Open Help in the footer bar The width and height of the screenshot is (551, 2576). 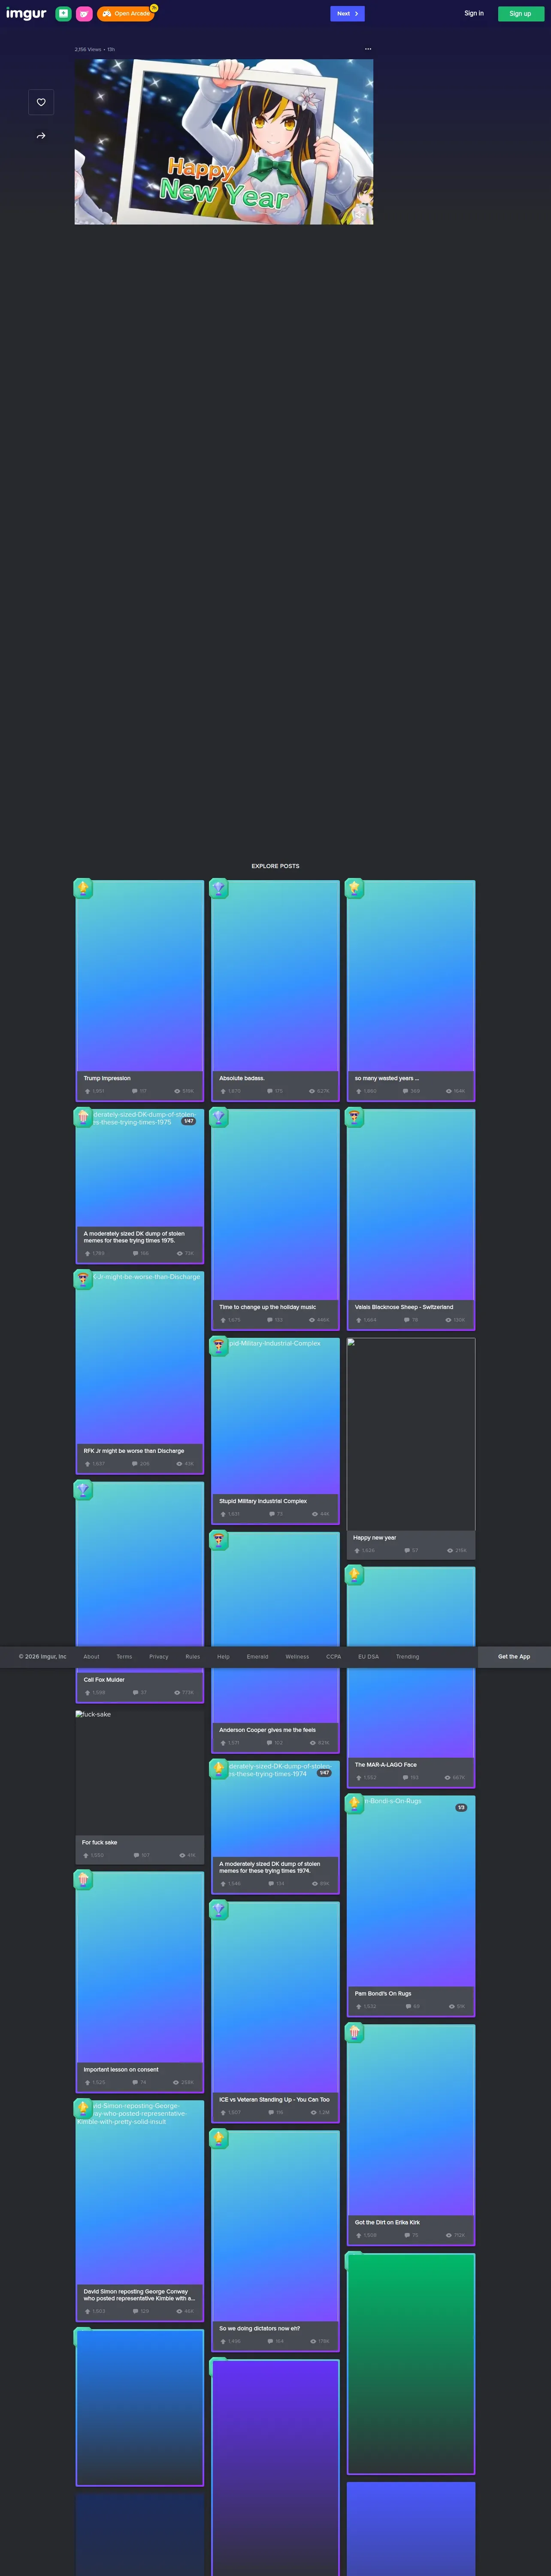click(223, 1656)
